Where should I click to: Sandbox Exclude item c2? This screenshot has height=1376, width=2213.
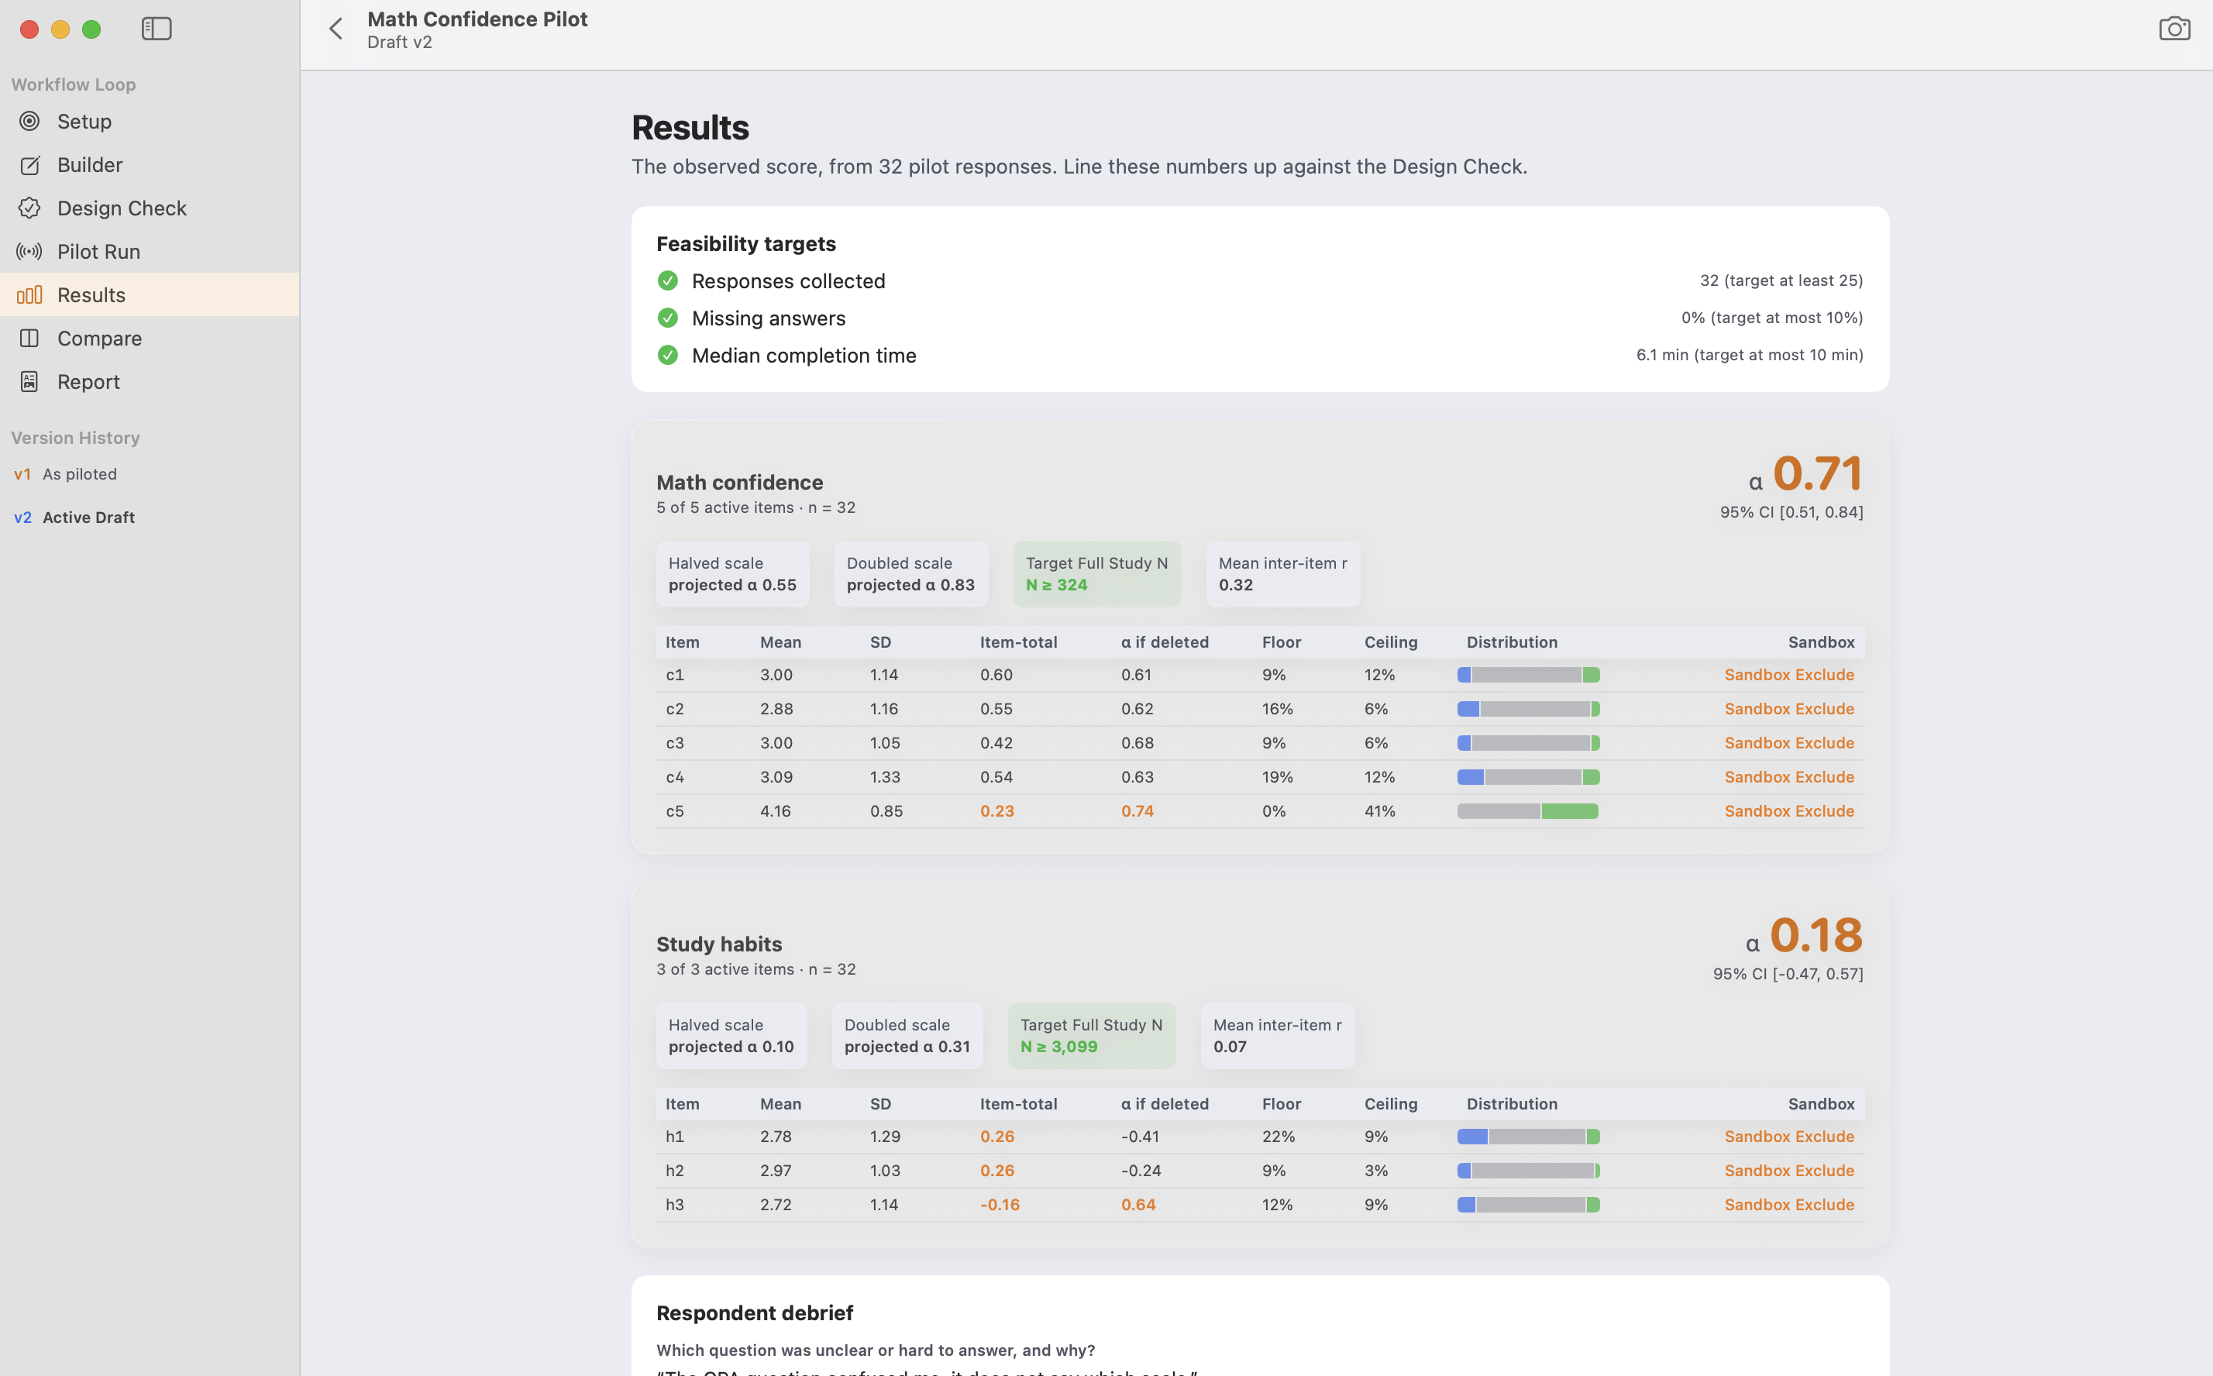click(1788, 709)
